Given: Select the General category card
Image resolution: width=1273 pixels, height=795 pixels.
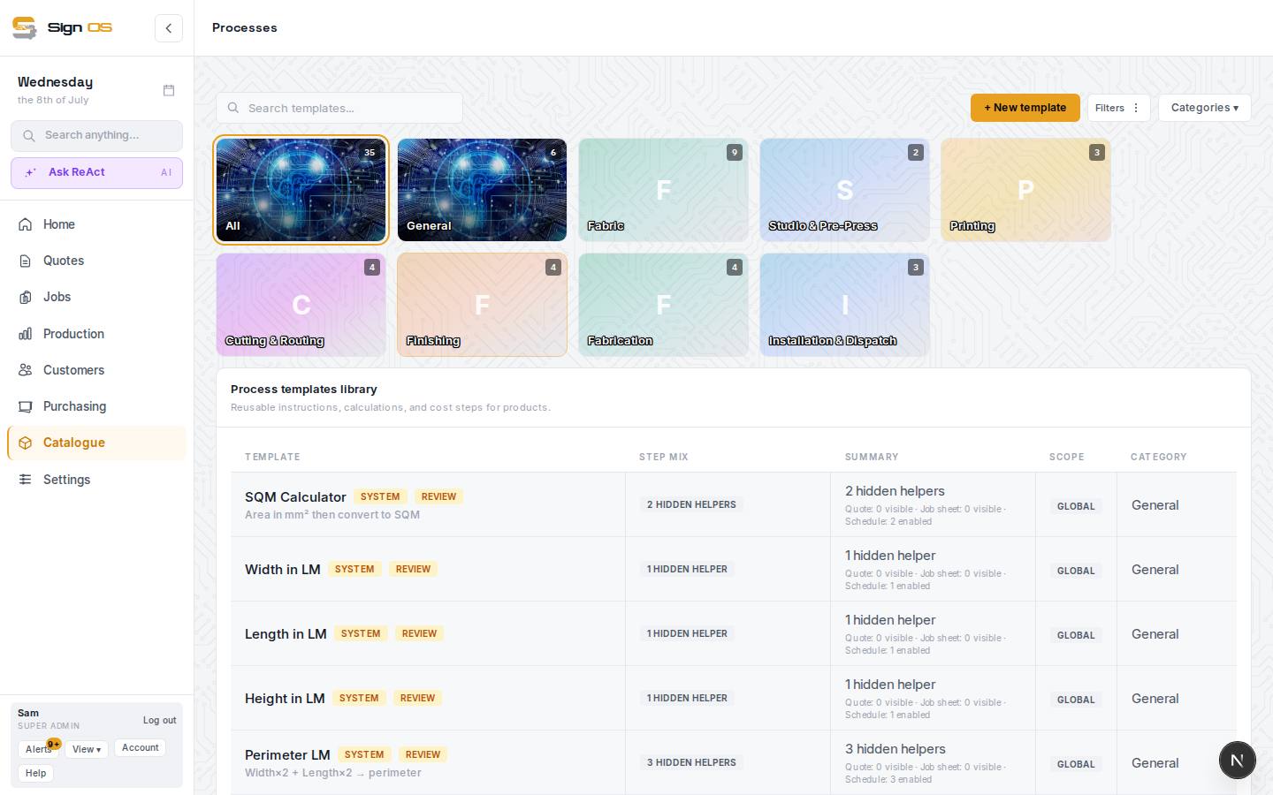Looking at the screenshot, I should point(482,190).
